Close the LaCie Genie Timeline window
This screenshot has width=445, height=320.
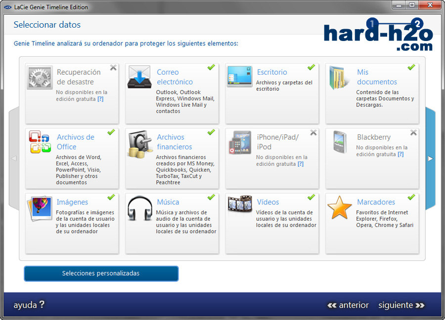coord(430,5)
